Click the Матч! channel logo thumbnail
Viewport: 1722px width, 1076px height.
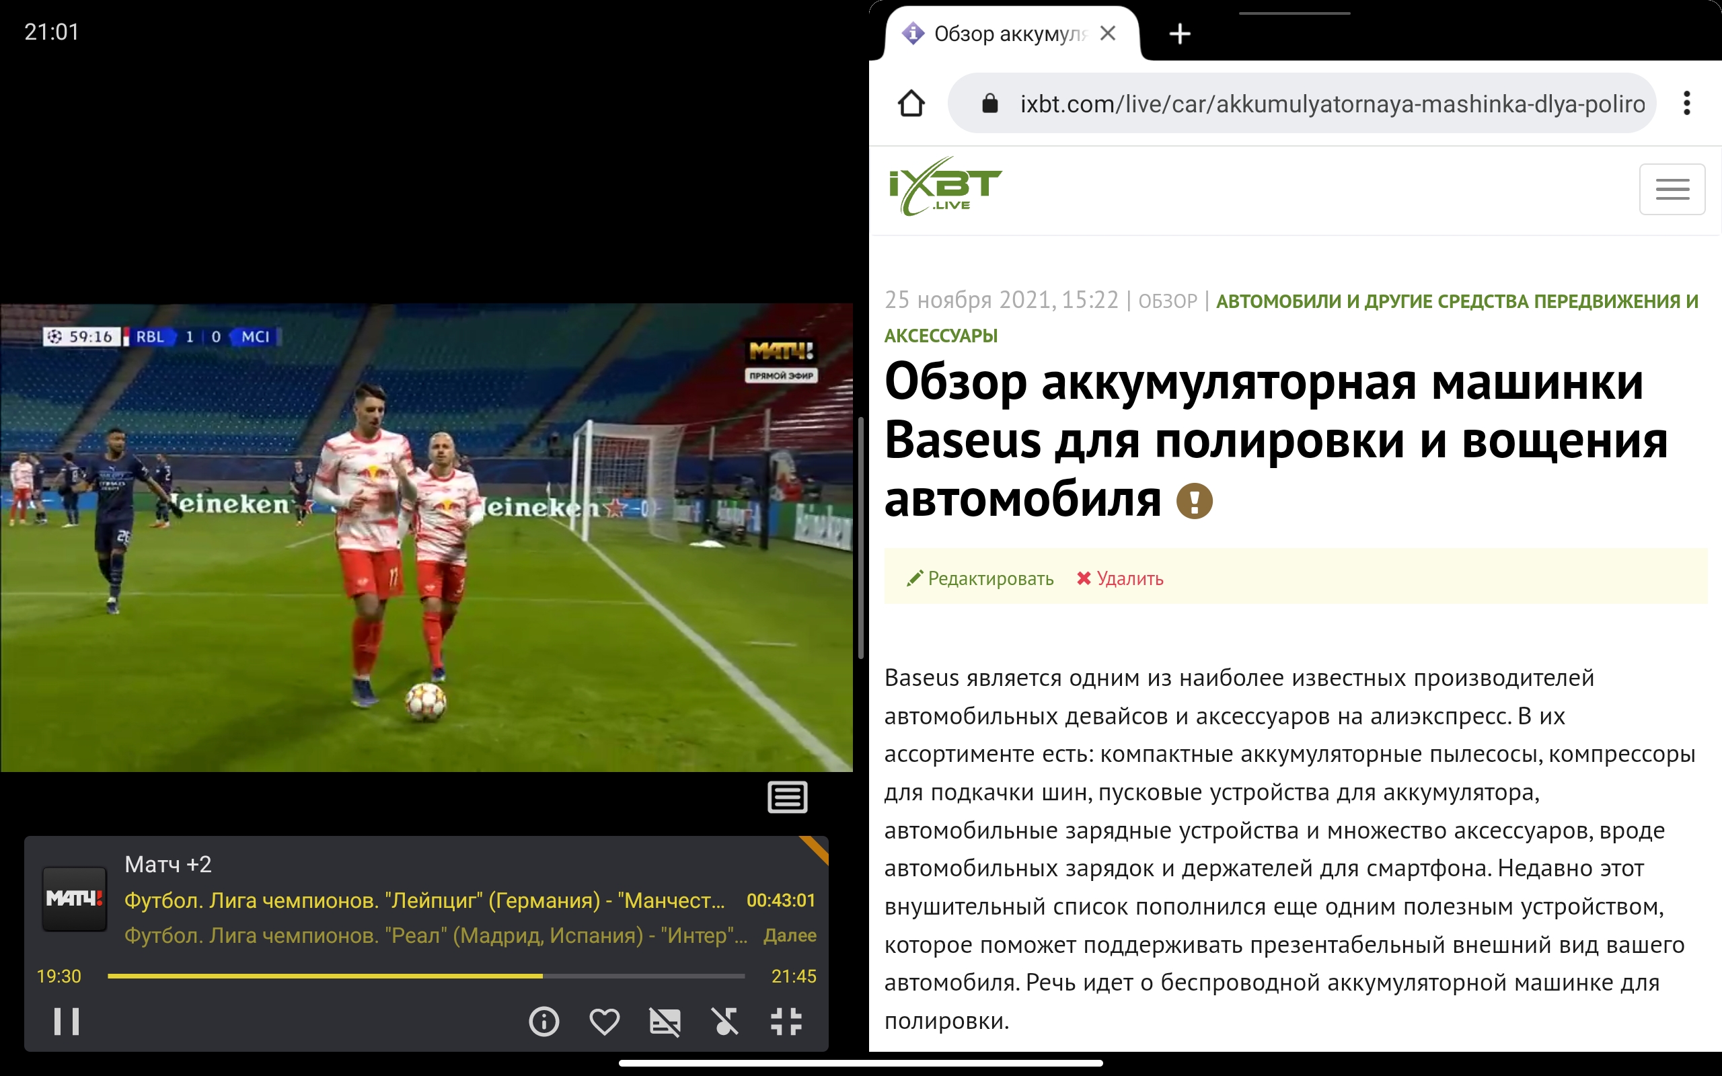point(74,899)
